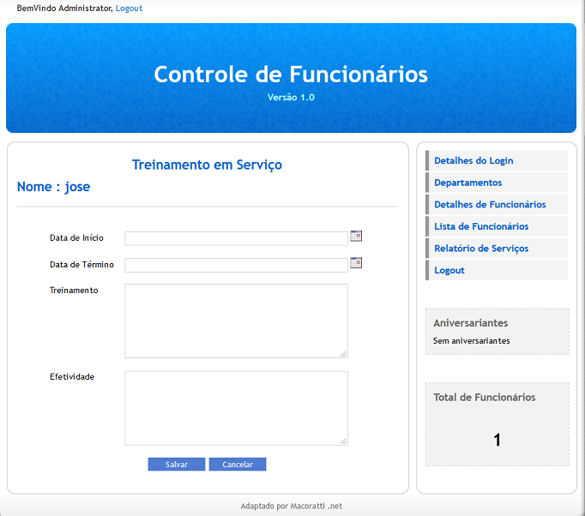Go to Departamentos in side menu

497,183
